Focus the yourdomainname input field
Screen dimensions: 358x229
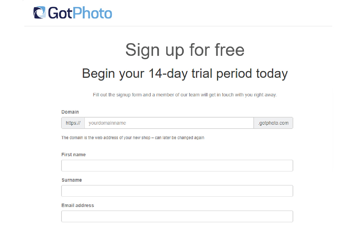pos(169,123)
